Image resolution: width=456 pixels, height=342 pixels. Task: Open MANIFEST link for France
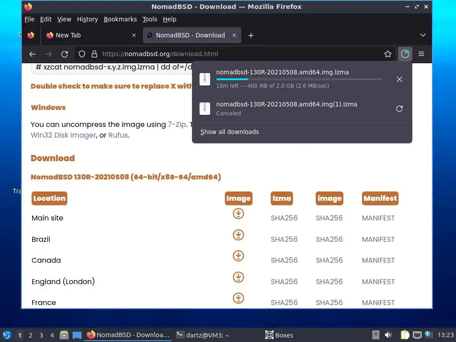coord(378,302)
